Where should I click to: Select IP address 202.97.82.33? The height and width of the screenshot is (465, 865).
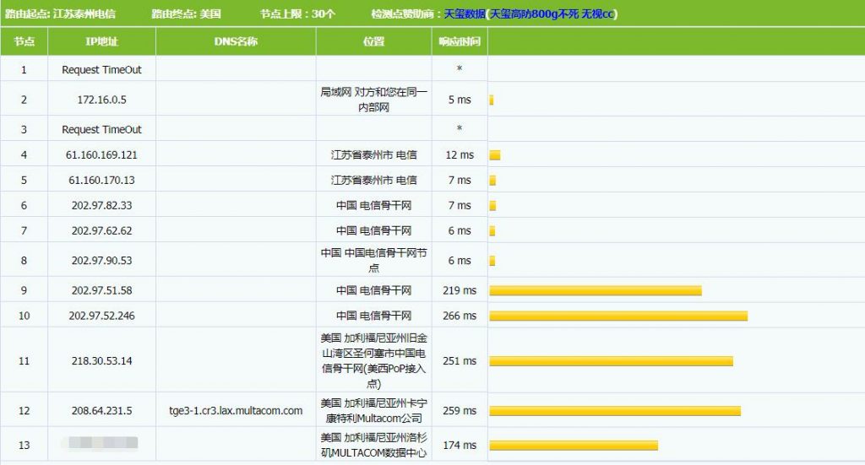pos(101,206)
